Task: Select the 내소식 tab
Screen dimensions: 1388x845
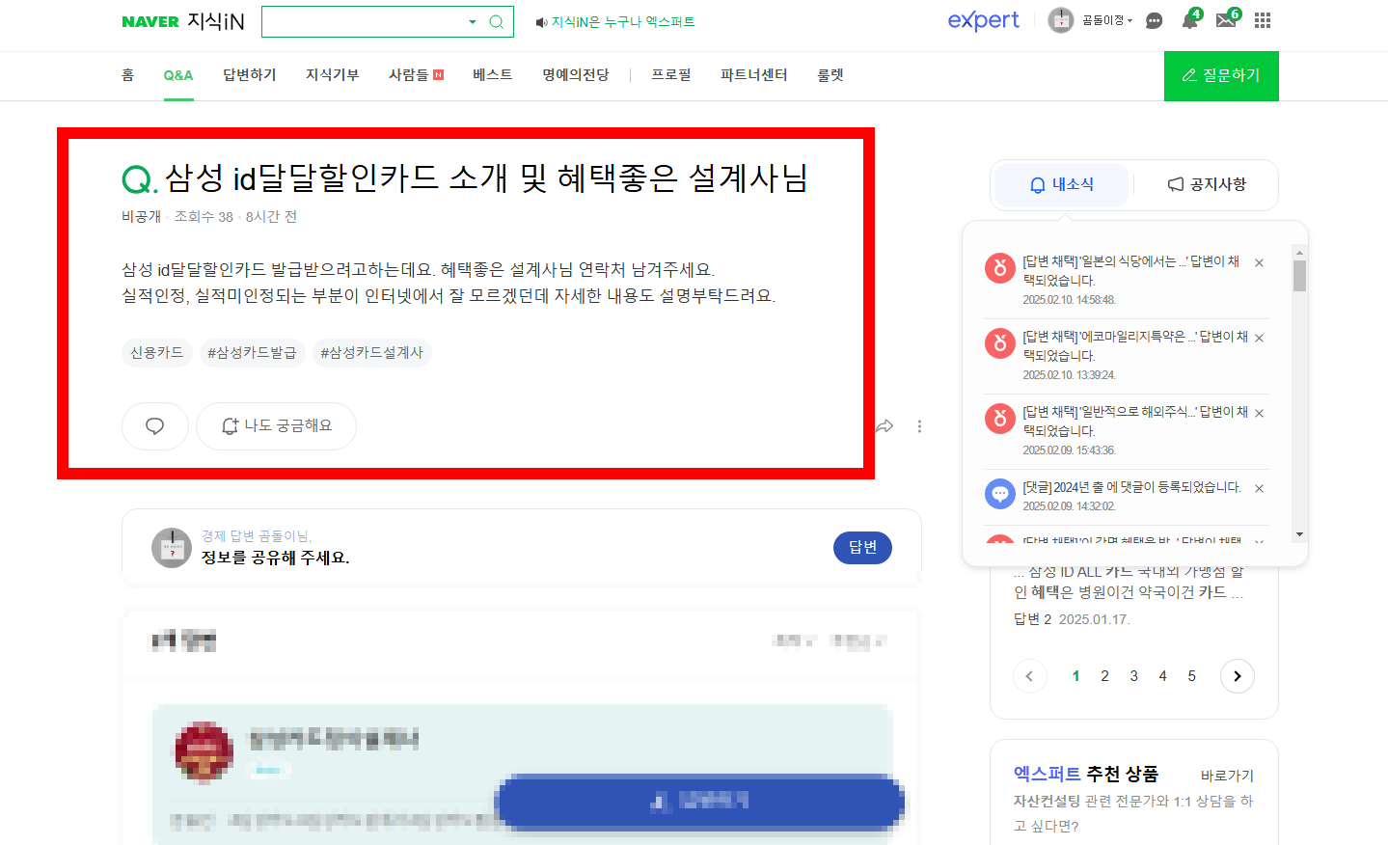Action: coord(1062,184)
